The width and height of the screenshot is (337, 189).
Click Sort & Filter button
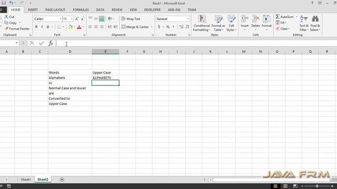(304, 23)
